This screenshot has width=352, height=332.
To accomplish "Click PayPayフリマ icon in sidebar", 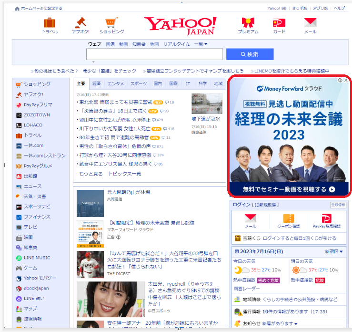I will coord(19,105).
